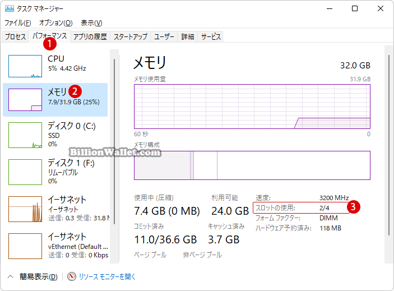Switch to the パフォーマンス tab
The width and height of the screenshot is (394, 291).
tap(49, 36)
